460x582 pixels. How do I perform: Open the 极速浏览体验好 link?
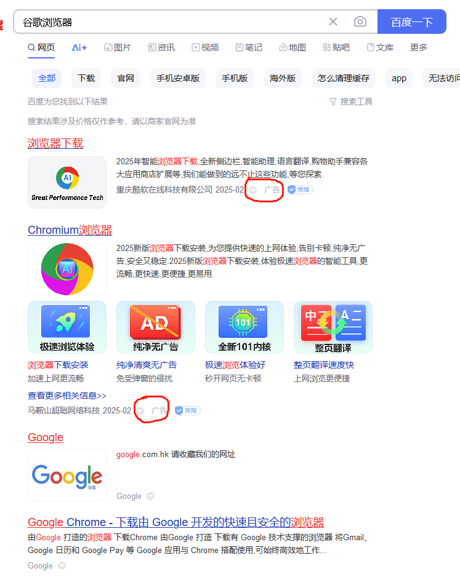[x=235, y=365]
